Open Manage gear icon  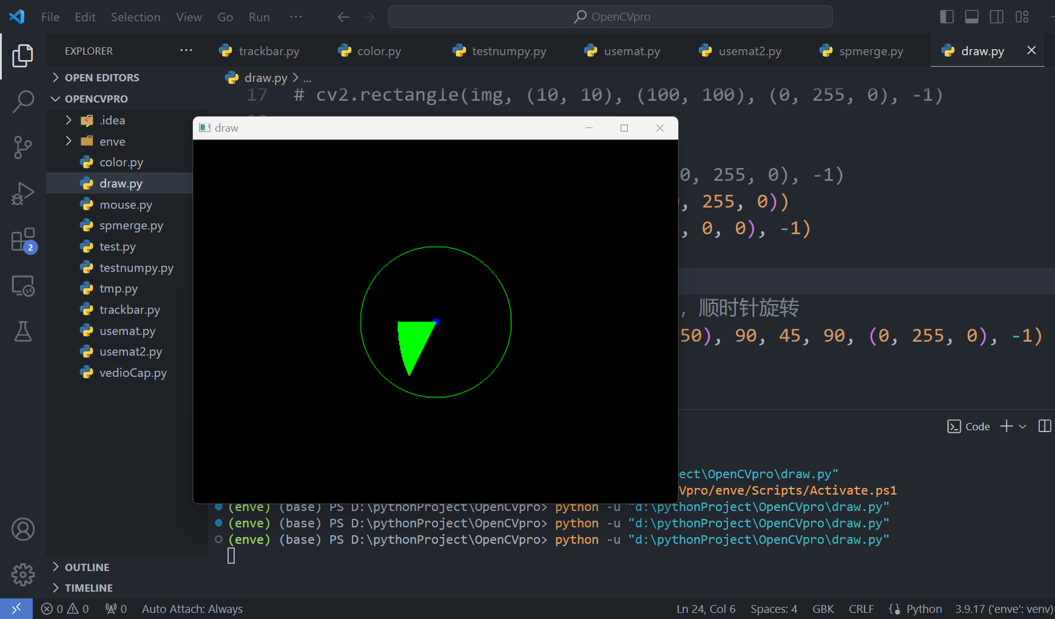click(x=22, y=574)
